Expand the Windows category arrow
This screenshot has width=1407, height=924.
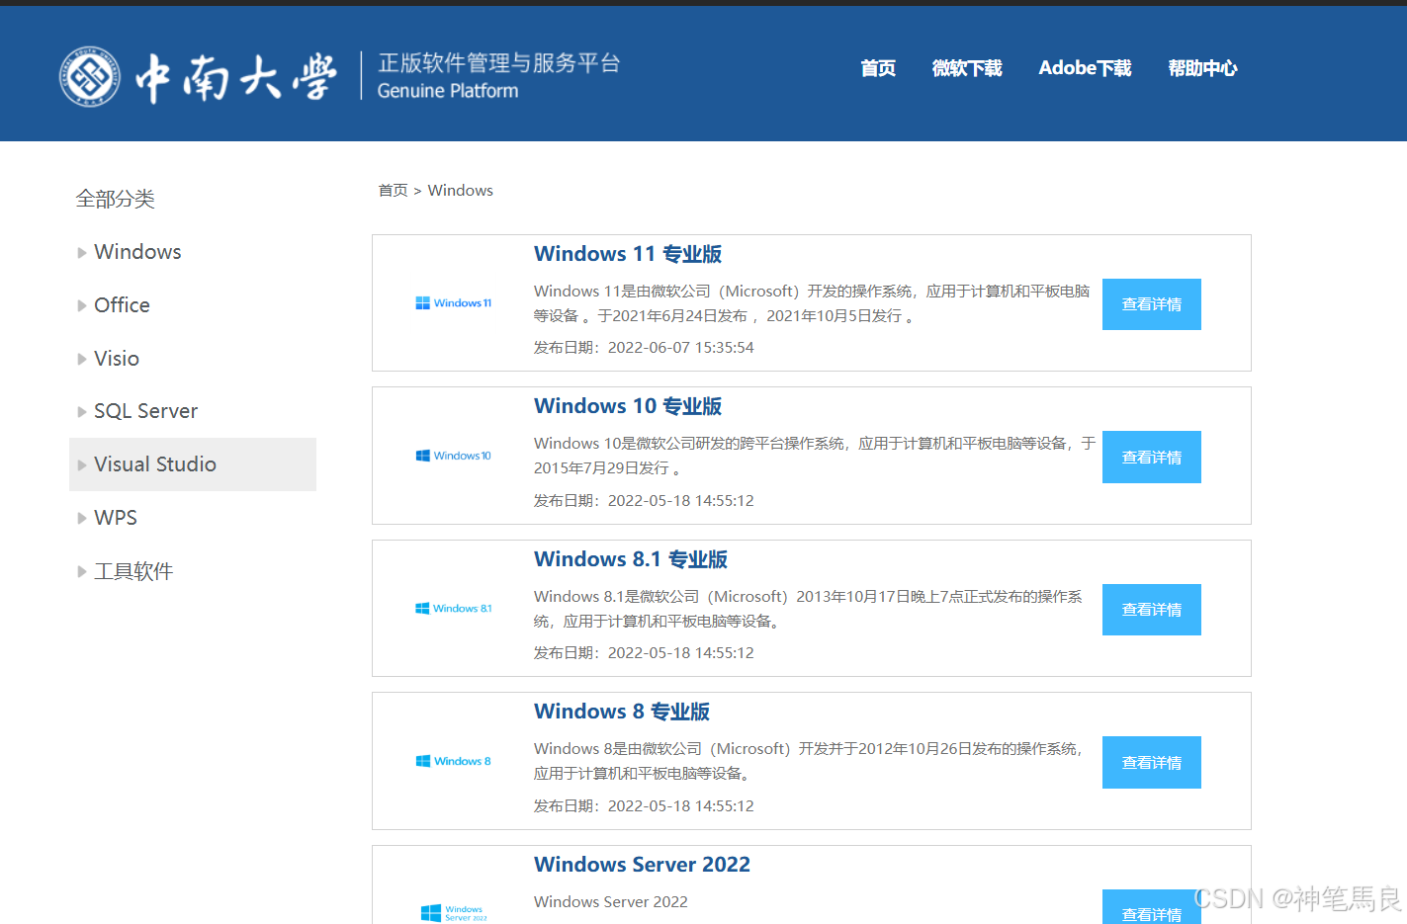click(82, 253)
